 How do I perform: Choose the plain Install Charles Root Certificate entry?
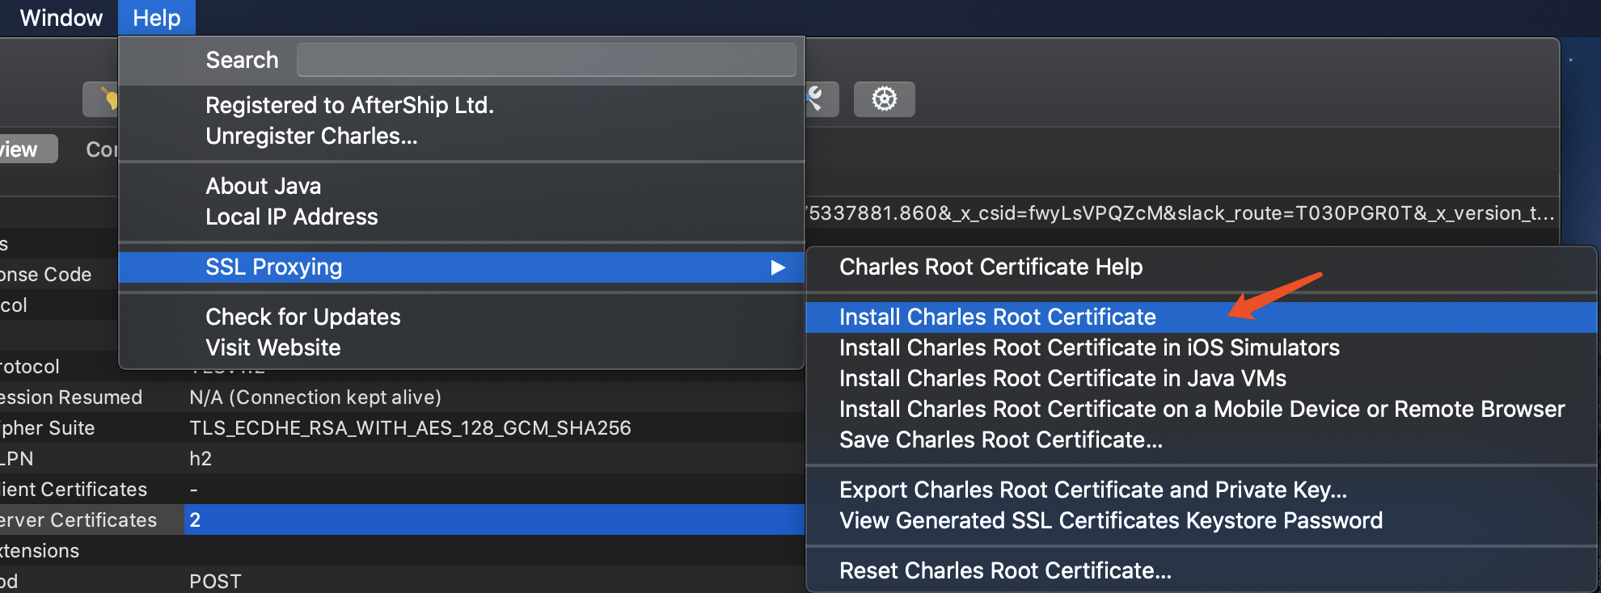pos(1201,318)
